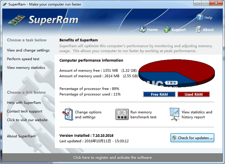Click the clipboard options and settings icon
225x164 pixels.
(x=67, y=114)
